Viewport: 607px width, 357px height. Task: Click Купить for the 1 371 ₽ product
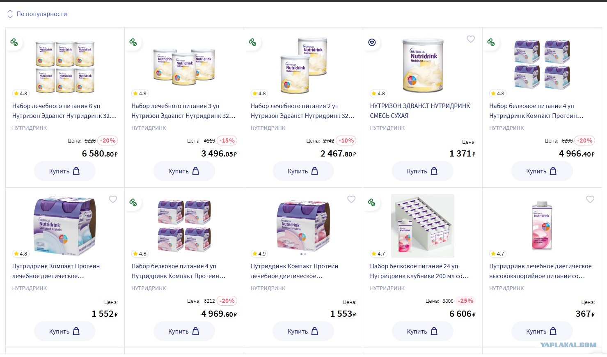tap(423, 171)
